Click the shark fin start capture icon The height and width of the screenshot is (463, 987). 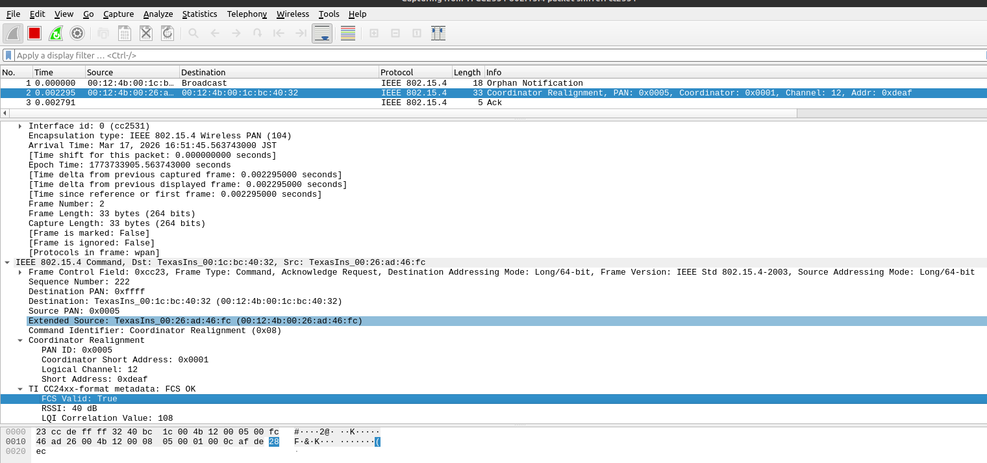coord(13,33)
